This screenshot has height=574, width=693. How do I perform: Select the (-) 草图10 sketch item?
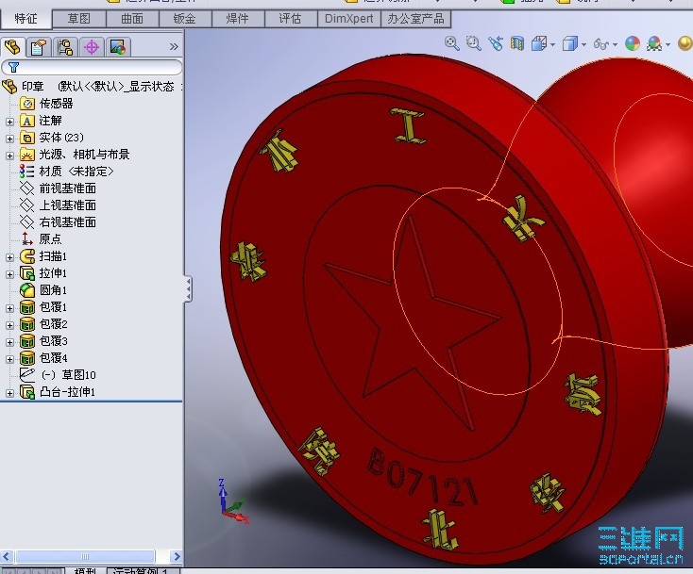click(68, 375)
